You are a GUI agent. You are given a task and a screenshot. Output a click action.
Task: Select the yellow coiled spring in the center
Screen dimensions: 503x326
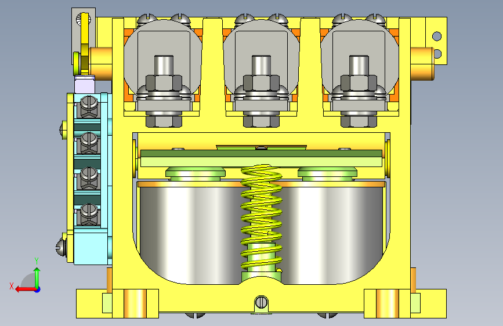pos(261,216)
